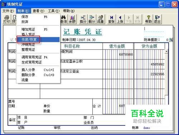Select 冲销凭证 menu item
179x135 pixels.
[x=38, y=45]
